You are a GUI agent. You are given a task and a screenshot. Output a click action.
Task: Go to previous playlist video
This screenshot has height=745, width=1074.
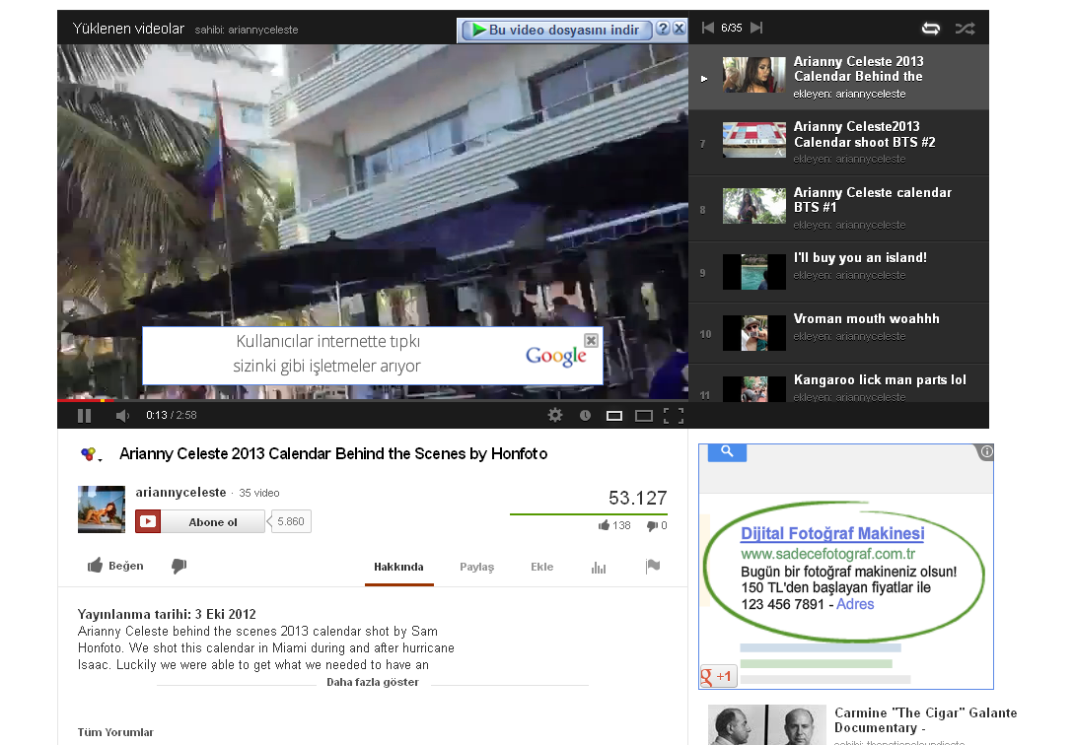click(x=708, y=28)
